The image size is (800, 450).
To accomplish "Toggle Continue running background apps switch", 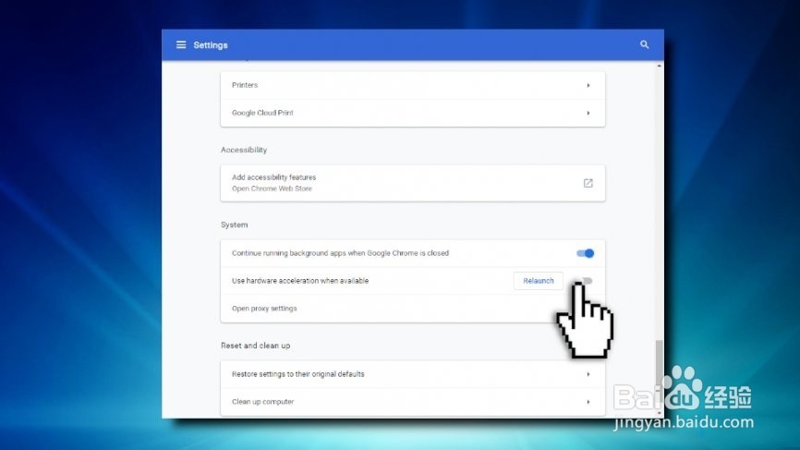I will coord(585,253).
